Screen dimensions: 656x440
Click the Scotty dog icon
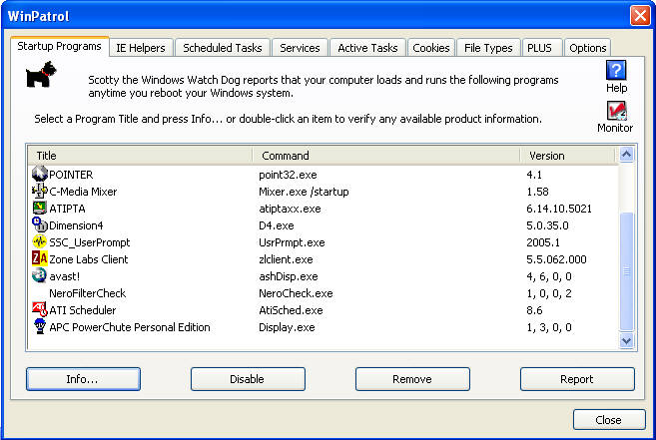point(41,74)
